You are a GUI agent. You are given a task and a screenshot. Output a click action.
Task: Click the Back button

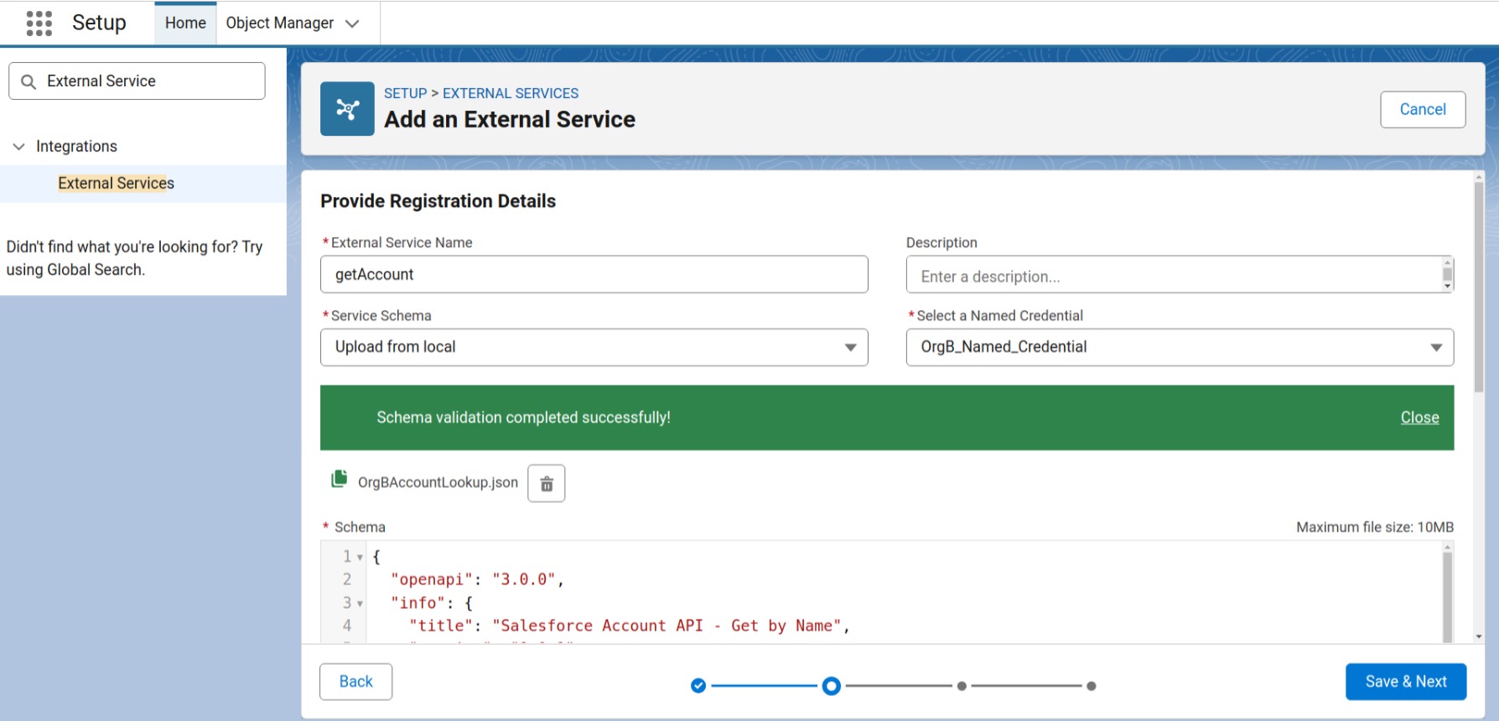(x=355, y=682)
